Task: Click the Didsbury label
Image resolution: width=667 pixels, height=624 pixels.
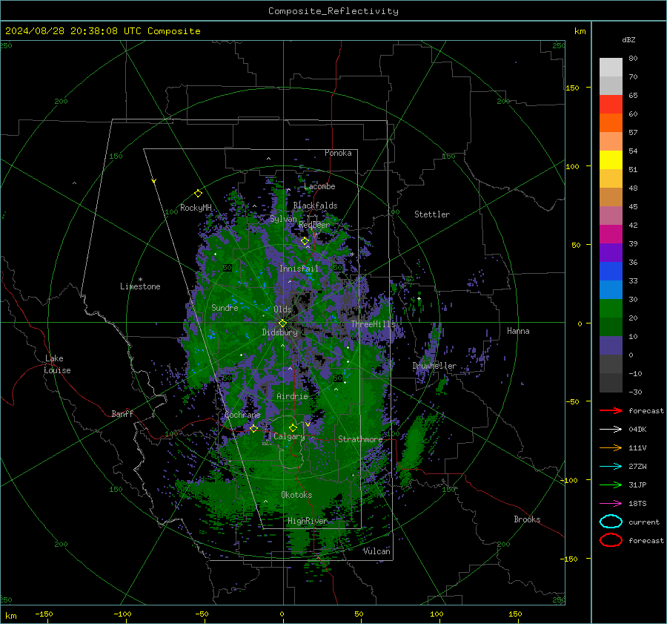Action: click(x=279, y=332)
